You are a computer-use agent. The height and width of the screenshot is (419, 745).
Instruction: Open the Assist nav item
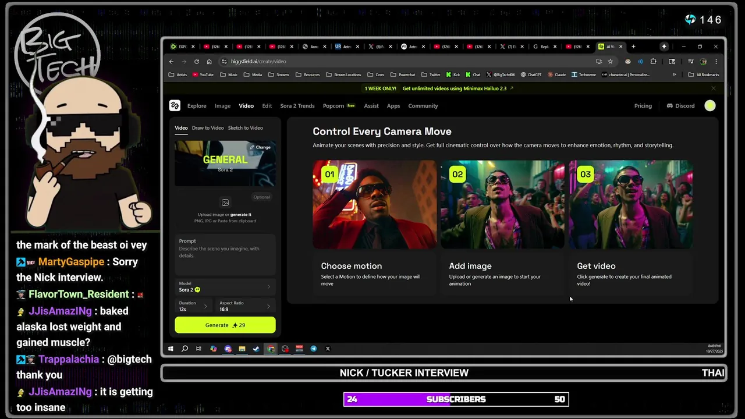tap(371, 106)
